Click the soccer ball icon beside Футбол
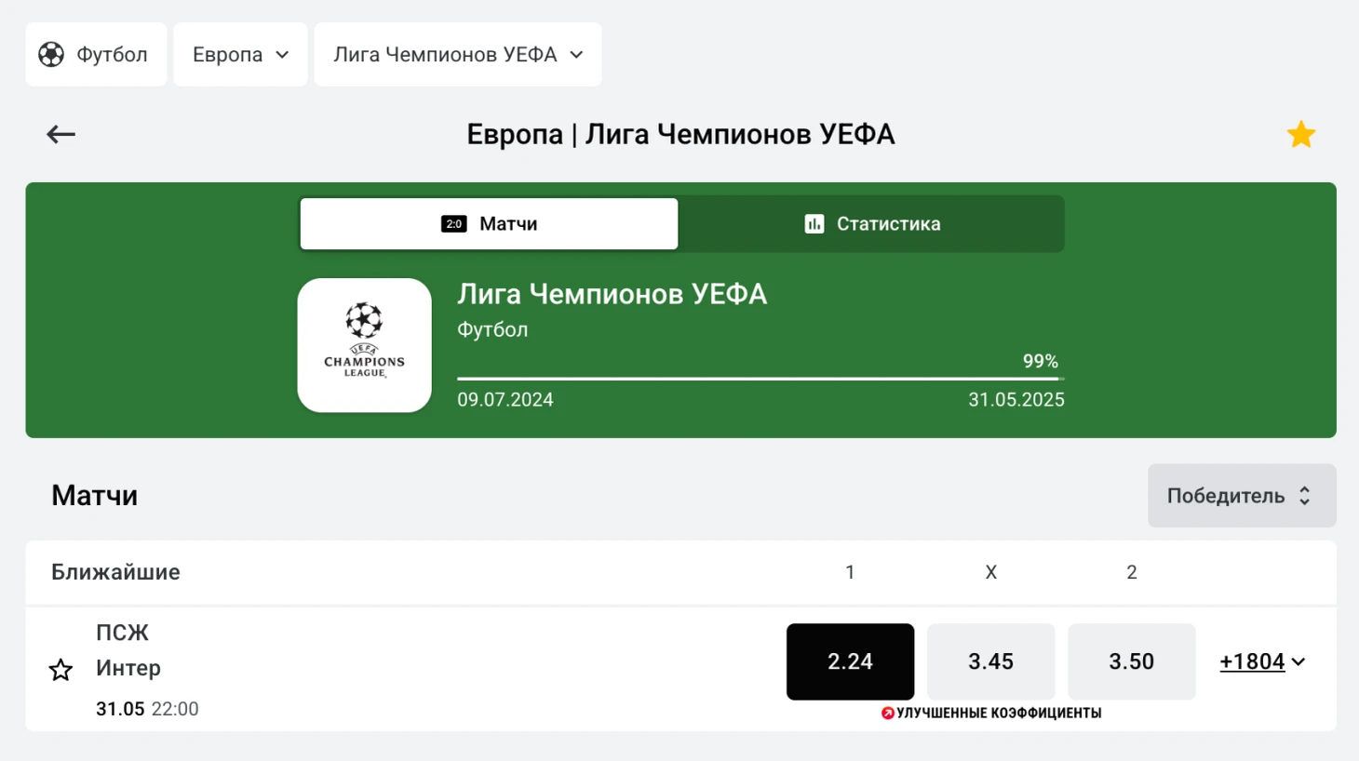 tap(51, 55)
